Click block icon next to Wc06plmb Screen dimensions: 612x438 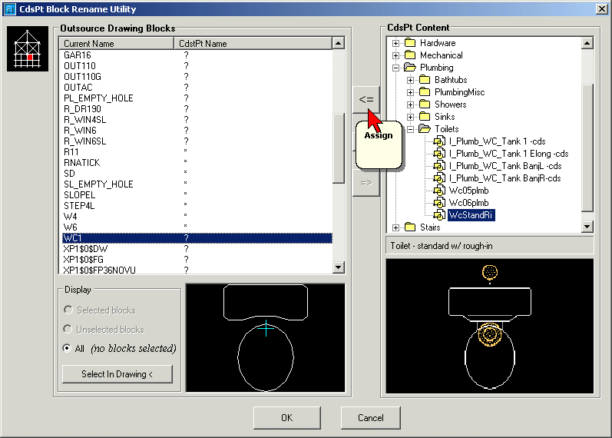point(439,202)
